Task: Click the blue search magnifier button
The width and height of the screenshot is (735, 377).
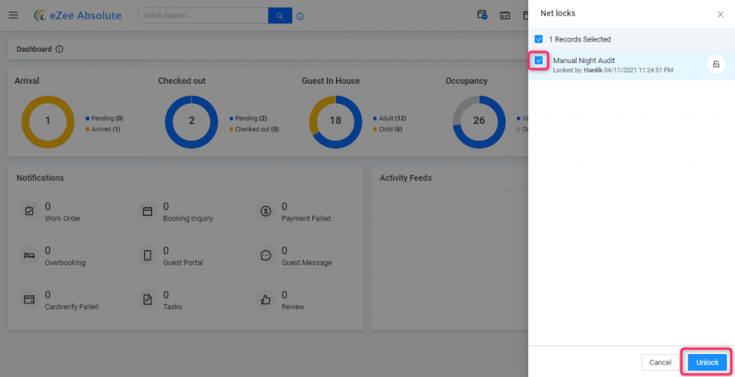Action: pyautogui.click(x=280, y=16)
